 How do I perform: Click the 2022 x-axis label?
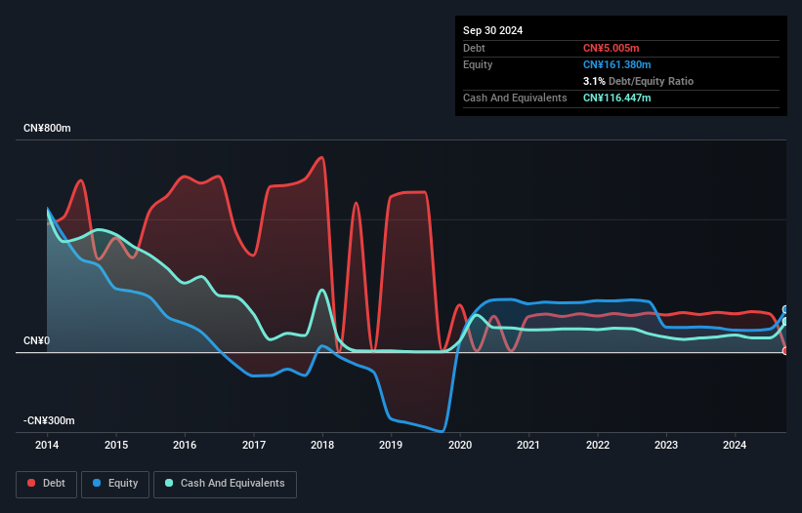(x=598, y=445)
